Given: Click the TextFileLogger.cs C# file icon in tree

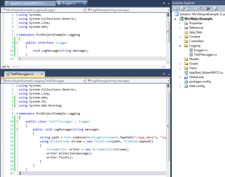Looking at the screenshot, I should (191, 55).
